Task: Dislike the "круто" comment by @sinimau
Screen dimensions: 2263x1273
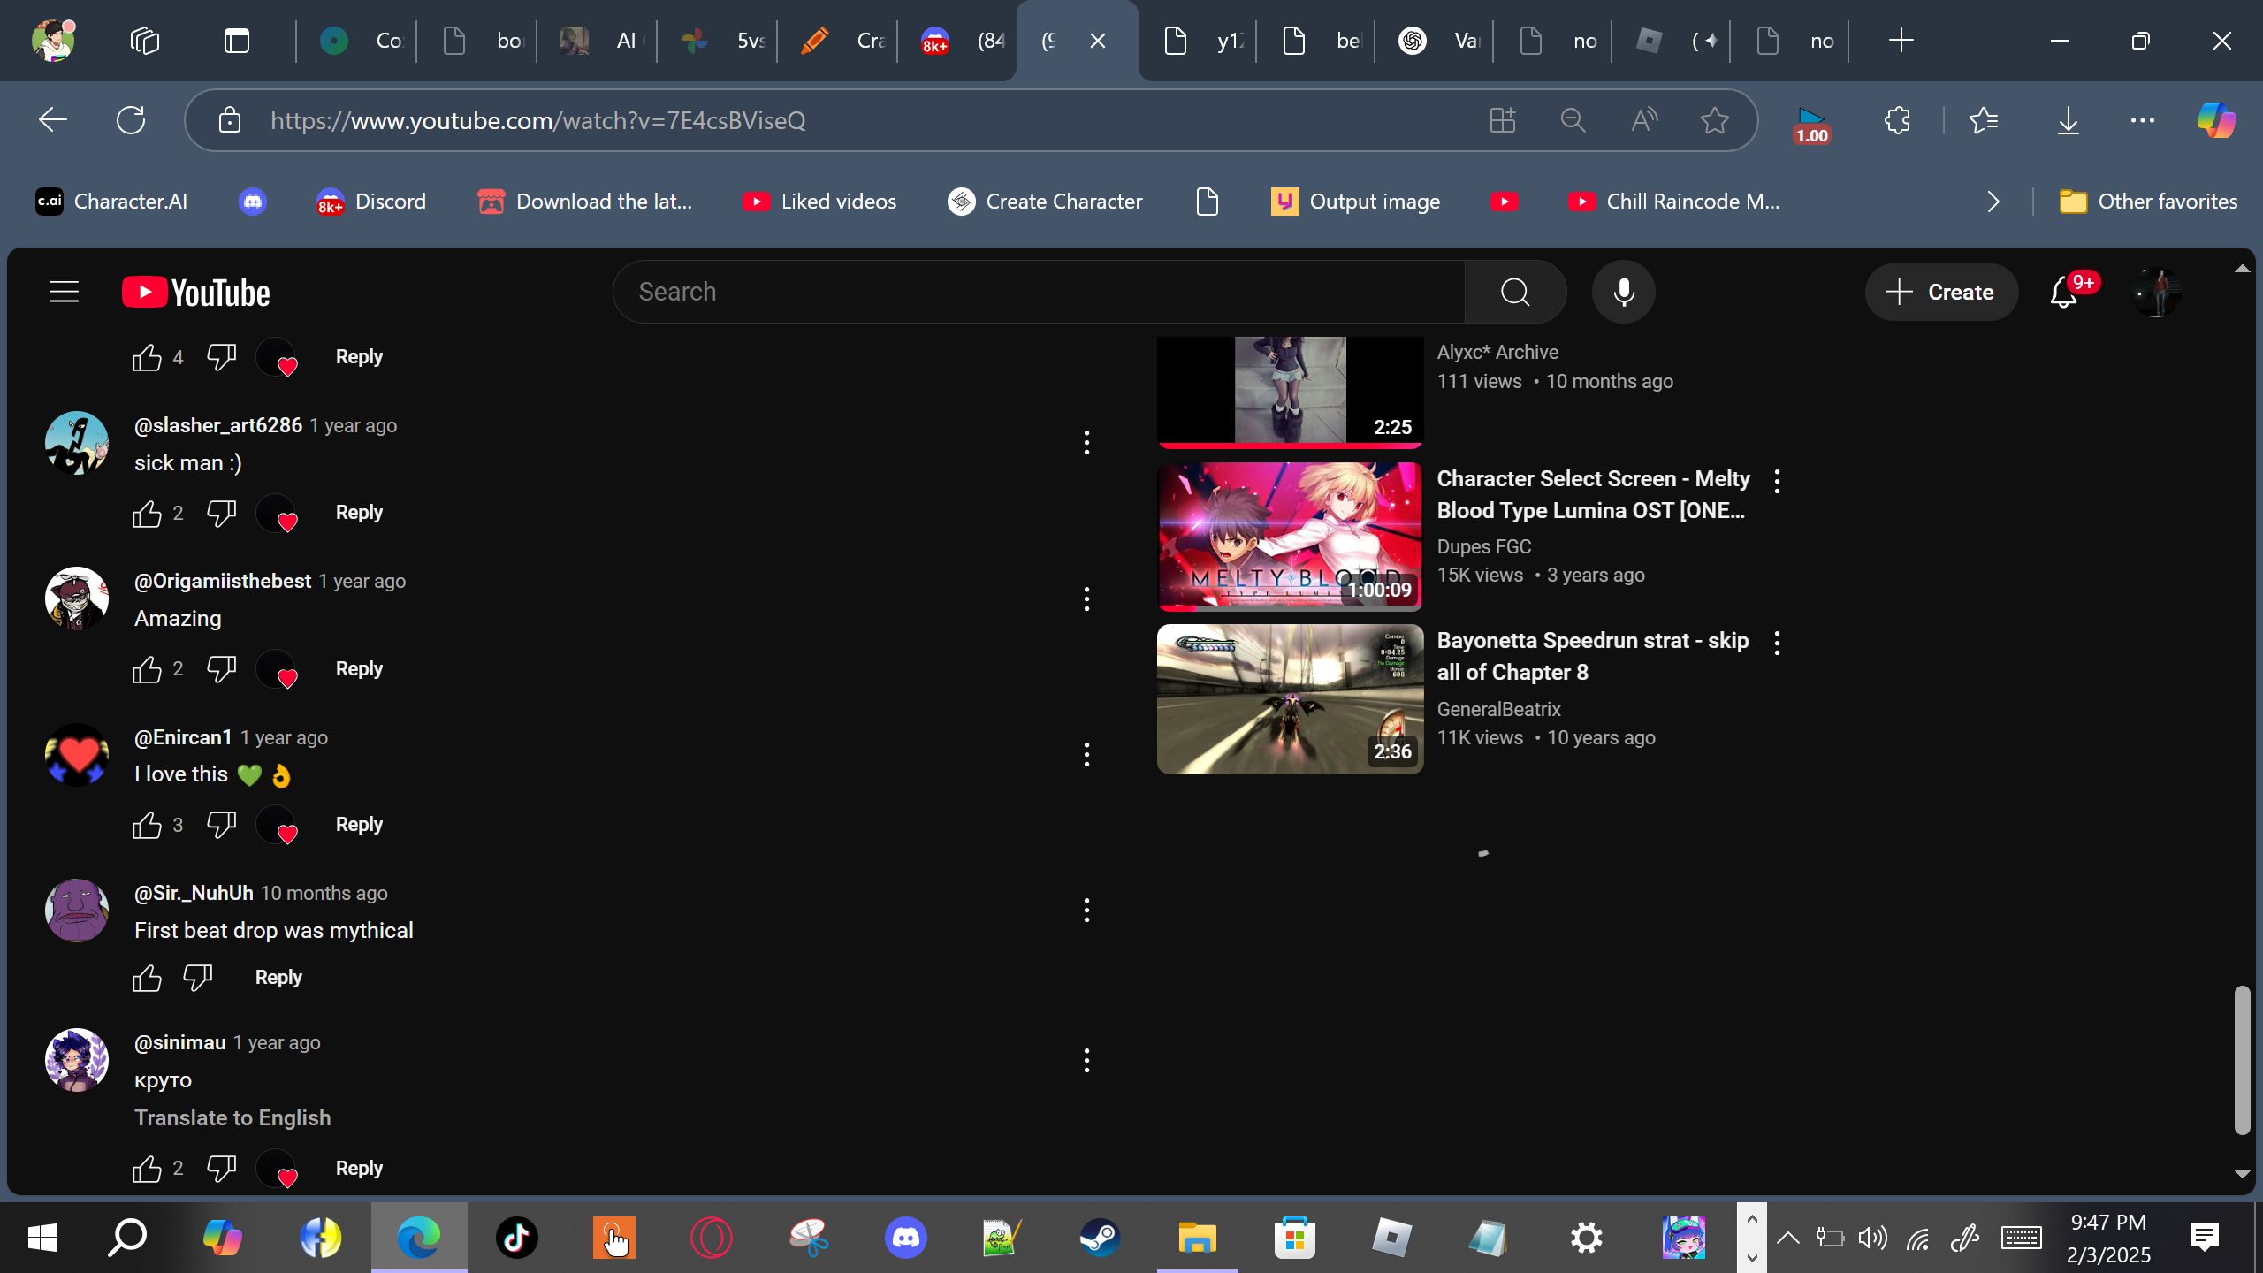Action: pyautogui.click(x=221, y=1169)
